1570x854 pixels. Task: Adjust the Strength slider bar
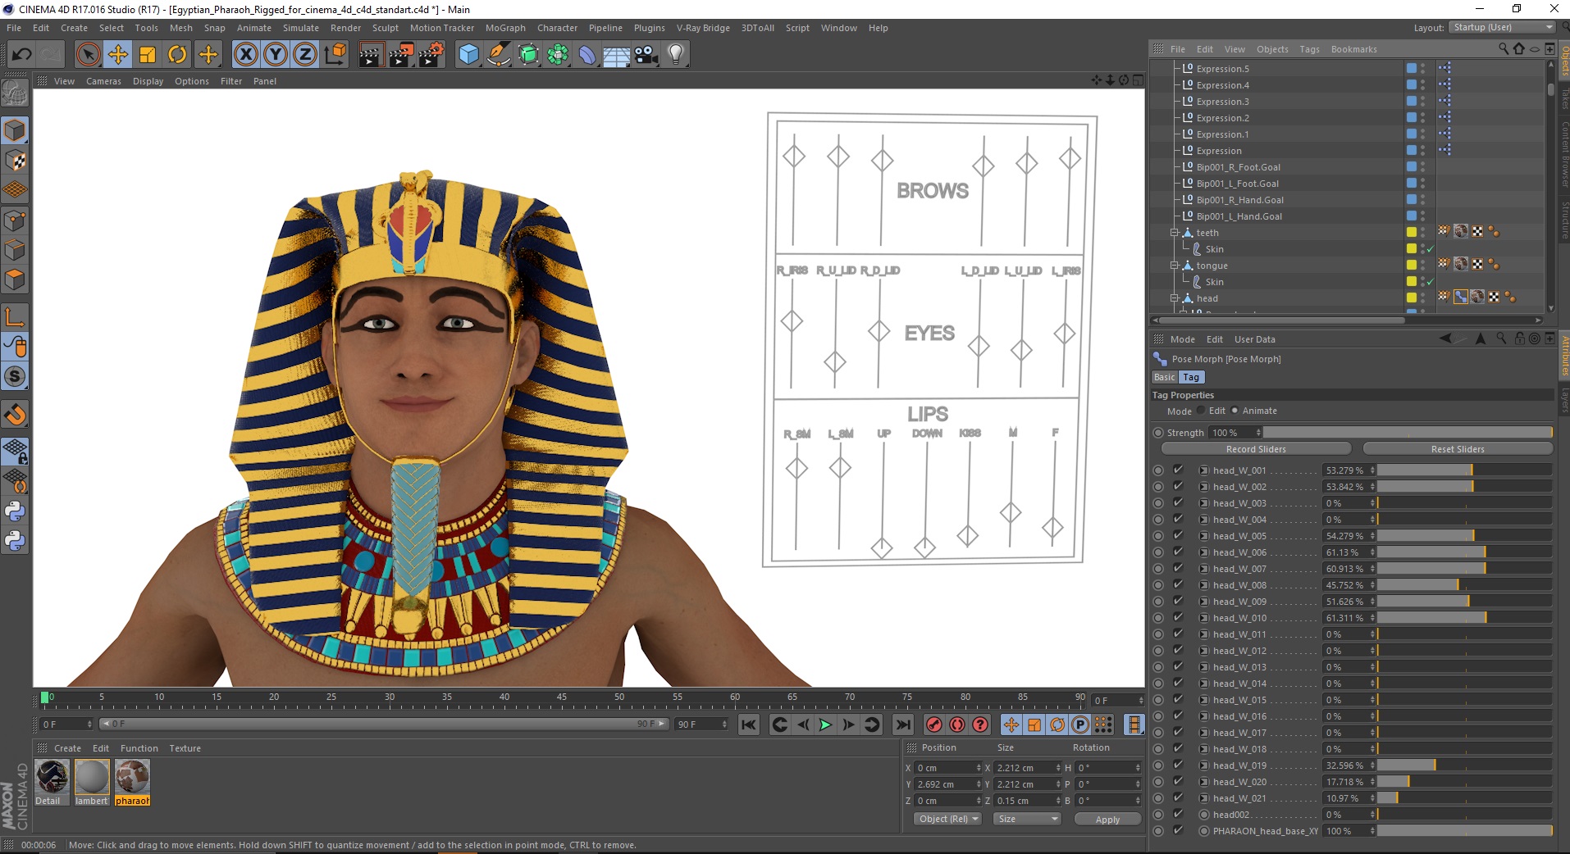[x=1408, y=433]
